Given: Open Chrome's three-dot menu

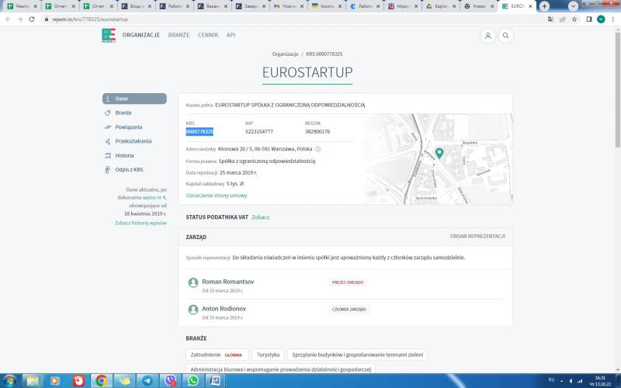Looking at the screenshot, I should 612,19.
